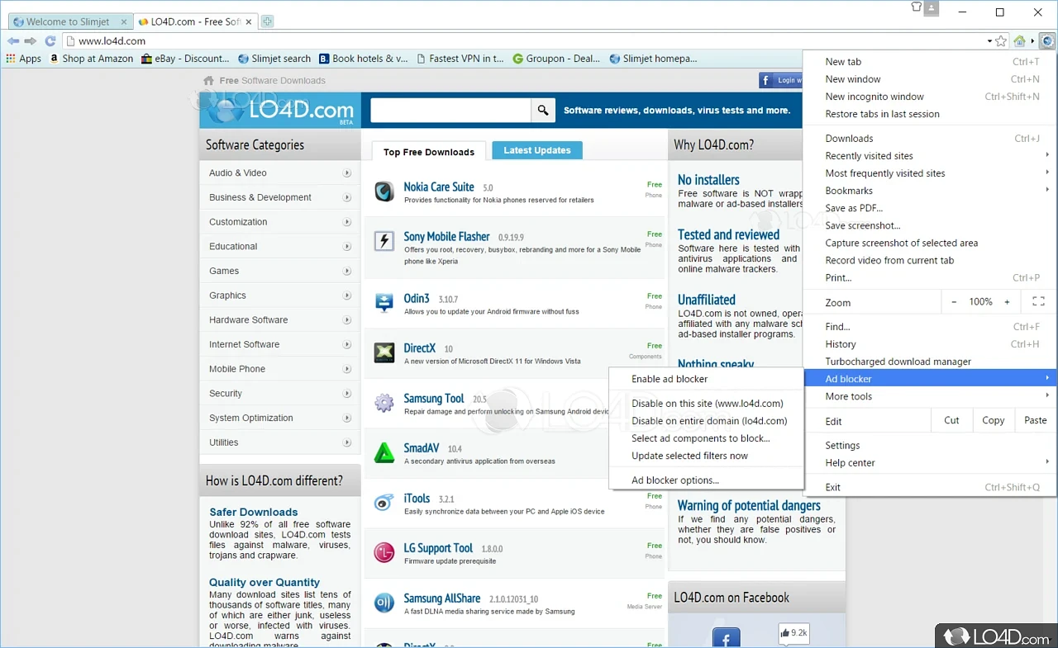Open the Sony Mobile Flasher link
Image resolution: width=1058 pixels, height=648 pixels.
point(446,237)
